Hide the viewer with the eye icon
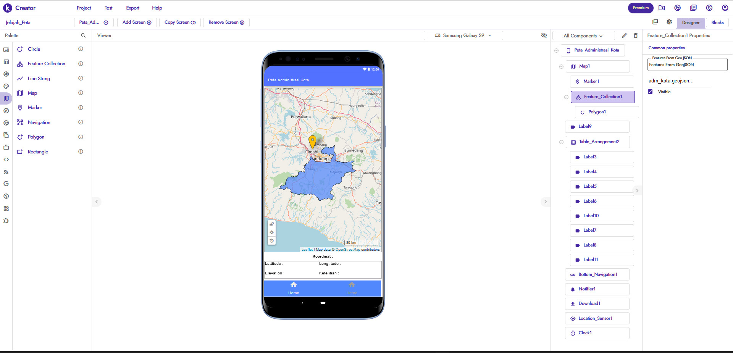Image resolution: width=733 pixels, height=353 pixels. (x=544, y=35)
